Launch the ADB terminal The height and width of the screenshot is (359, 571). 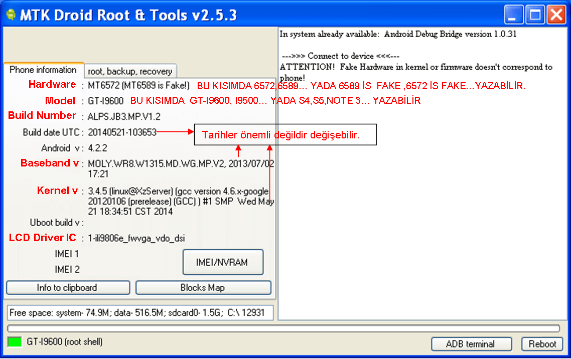pyautogui.click(x=471, y=344)
